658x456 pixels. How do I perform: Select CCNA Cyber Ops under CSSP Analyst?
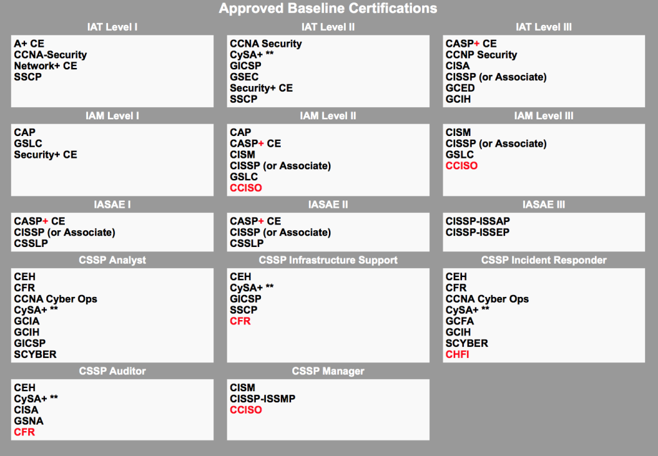click(55, 299)
